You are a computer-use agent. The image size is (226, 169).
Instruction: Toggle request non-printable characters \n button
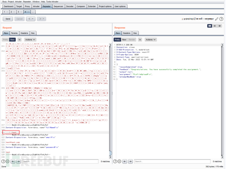coord(19,39)
